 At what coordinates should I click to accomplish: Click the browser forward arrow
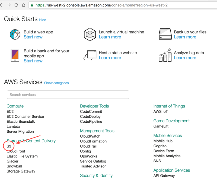coord(9,5)
